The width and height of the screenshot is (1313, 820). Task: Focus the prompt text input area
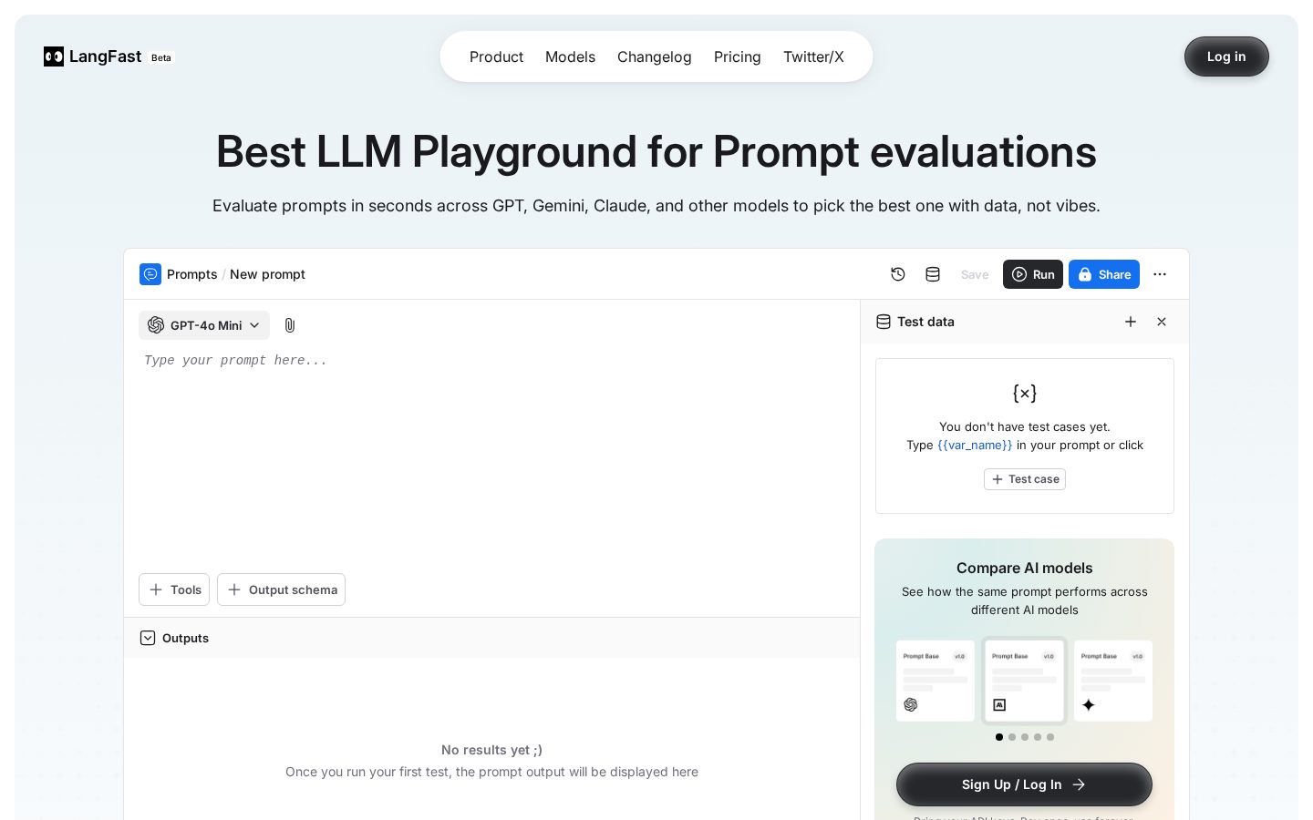[492, 456]
